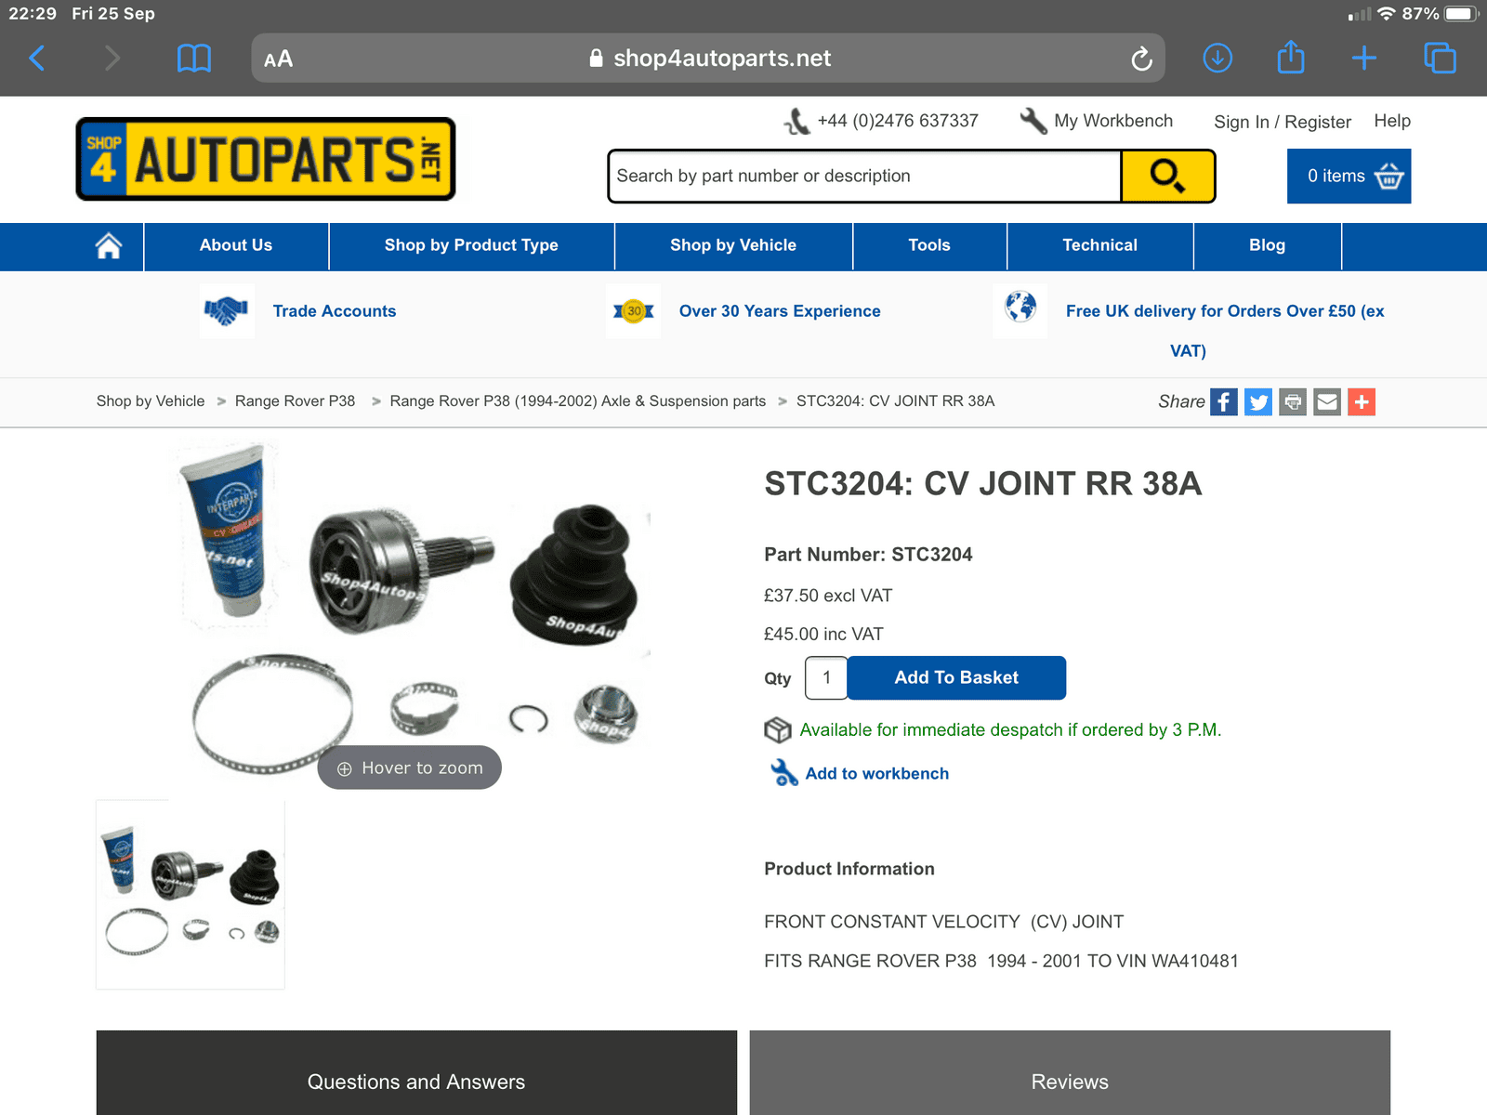Email this product via envelope icon

1327,401
